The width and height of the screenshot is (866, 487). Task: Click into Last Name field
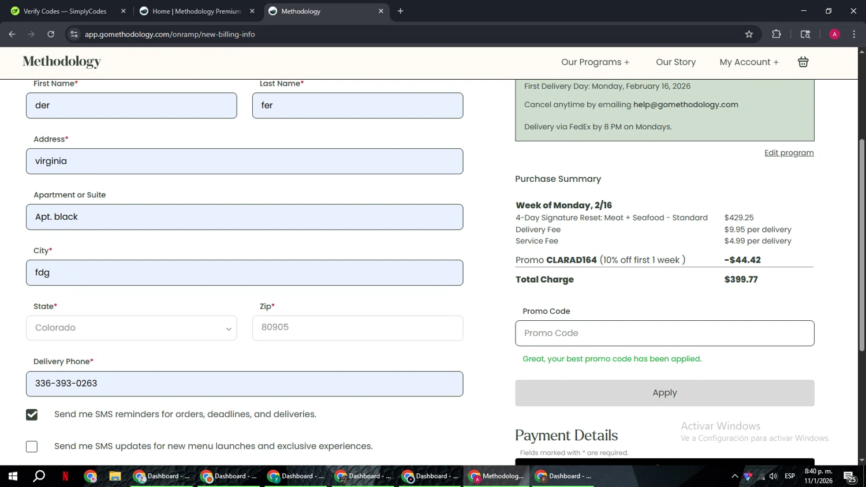(357, 106)
